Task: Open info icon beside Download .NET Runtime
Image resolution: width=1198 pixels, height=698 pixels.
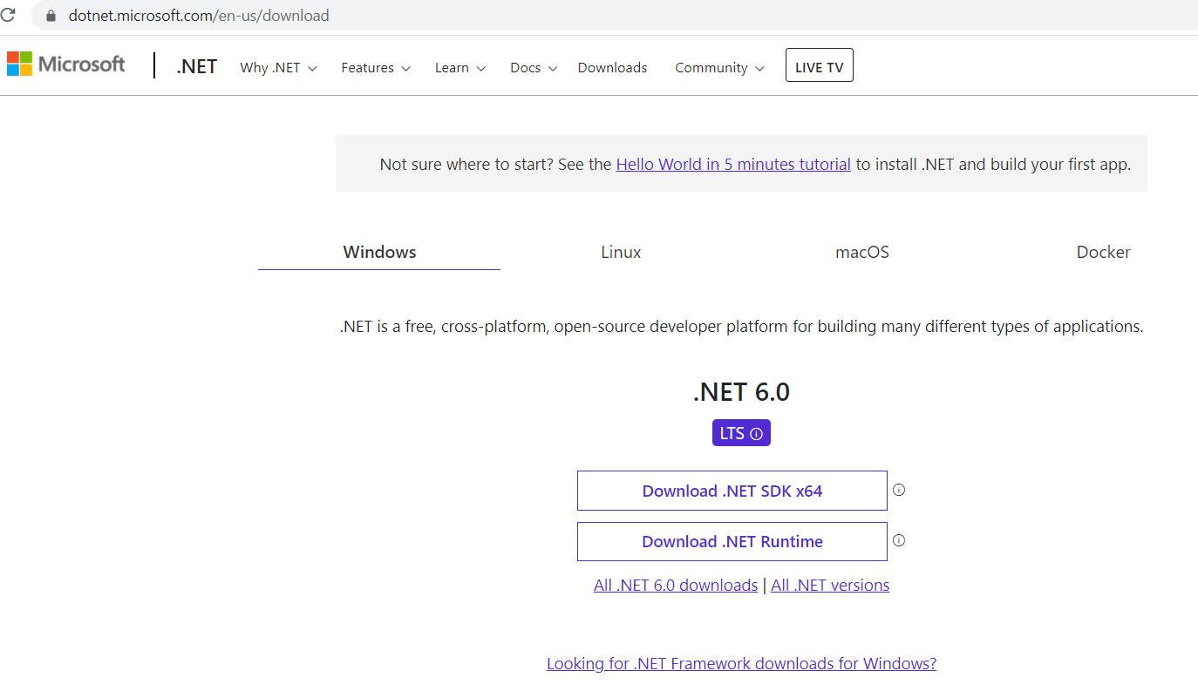Action: click(x=899, y=540)
